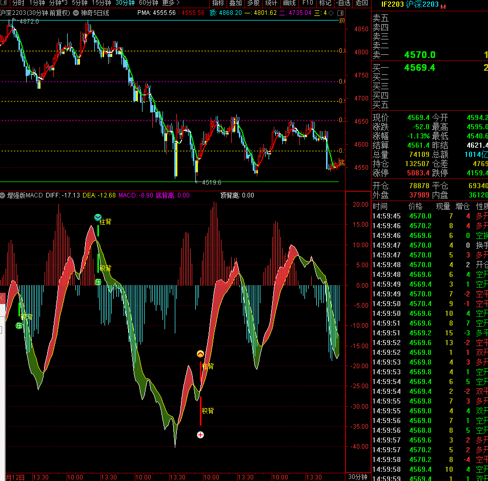The height and width of the screenshot is (481, 488).
Task: Click the orange up-arrow signal icon on MACD
Action: point(200,354)
